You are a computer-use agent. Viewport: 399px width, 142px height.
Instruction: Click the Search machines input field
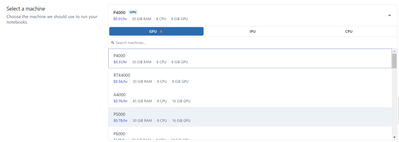(x=252, y=43)
